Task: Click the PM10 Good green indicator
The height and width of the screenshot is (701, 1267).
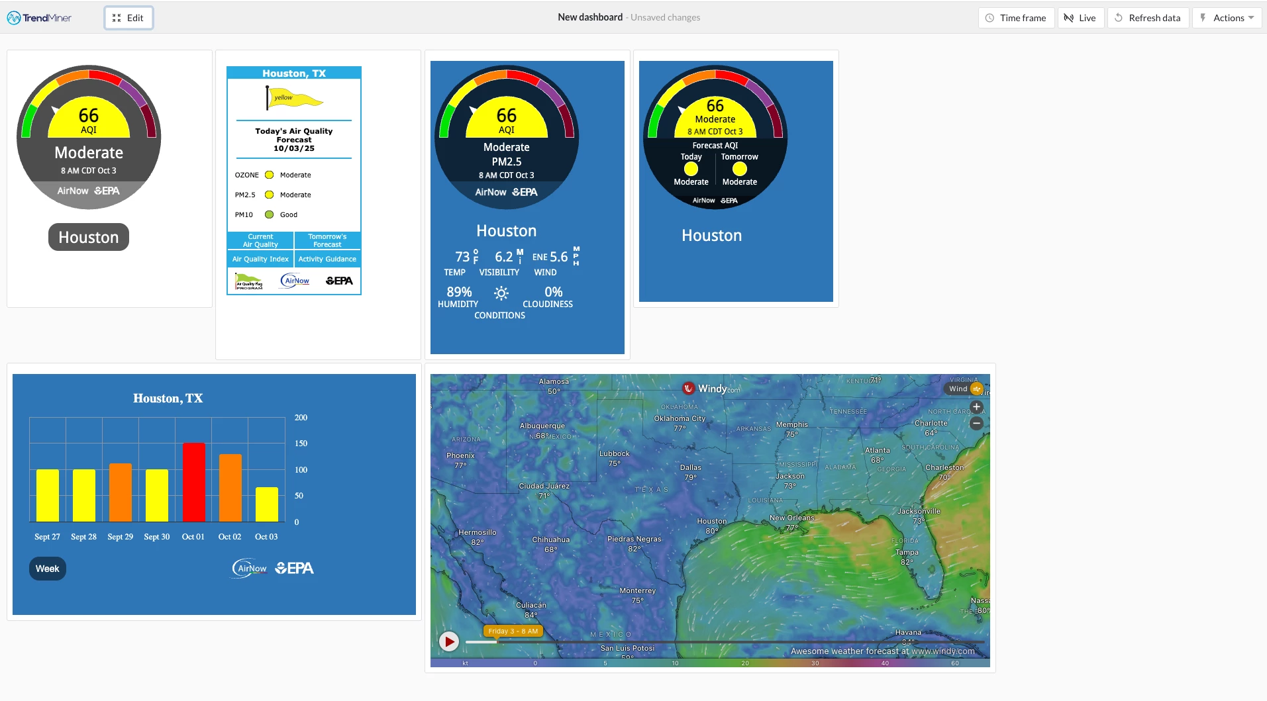Action: tap(270, 214)
